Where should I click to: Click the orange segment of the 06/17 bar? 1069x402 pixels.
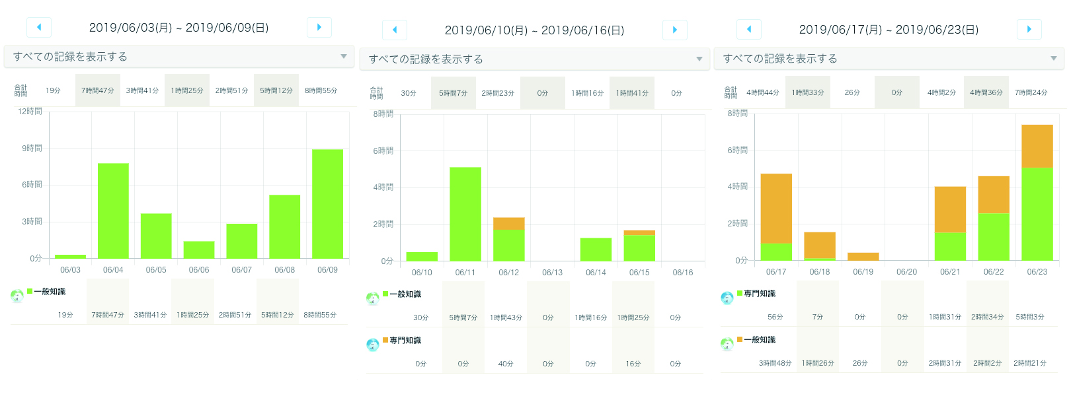(x=776, y=209)
